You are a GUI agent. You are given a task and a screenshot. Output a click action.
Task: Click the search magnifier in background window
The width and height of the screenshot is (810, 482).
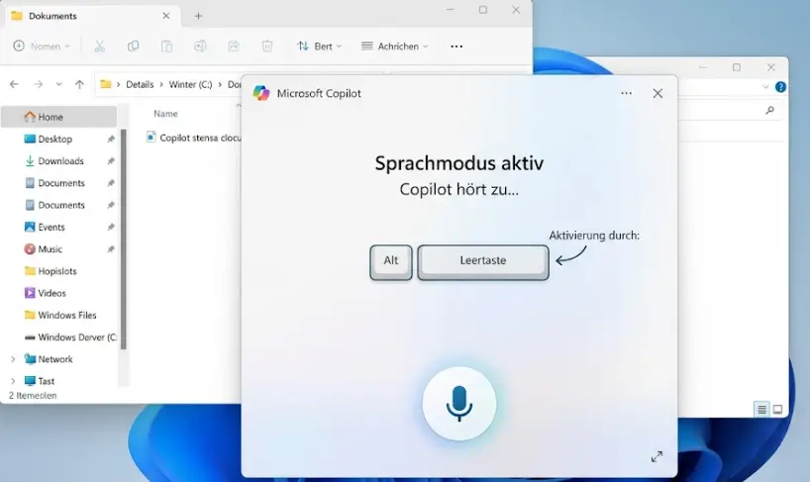[769, 110]
